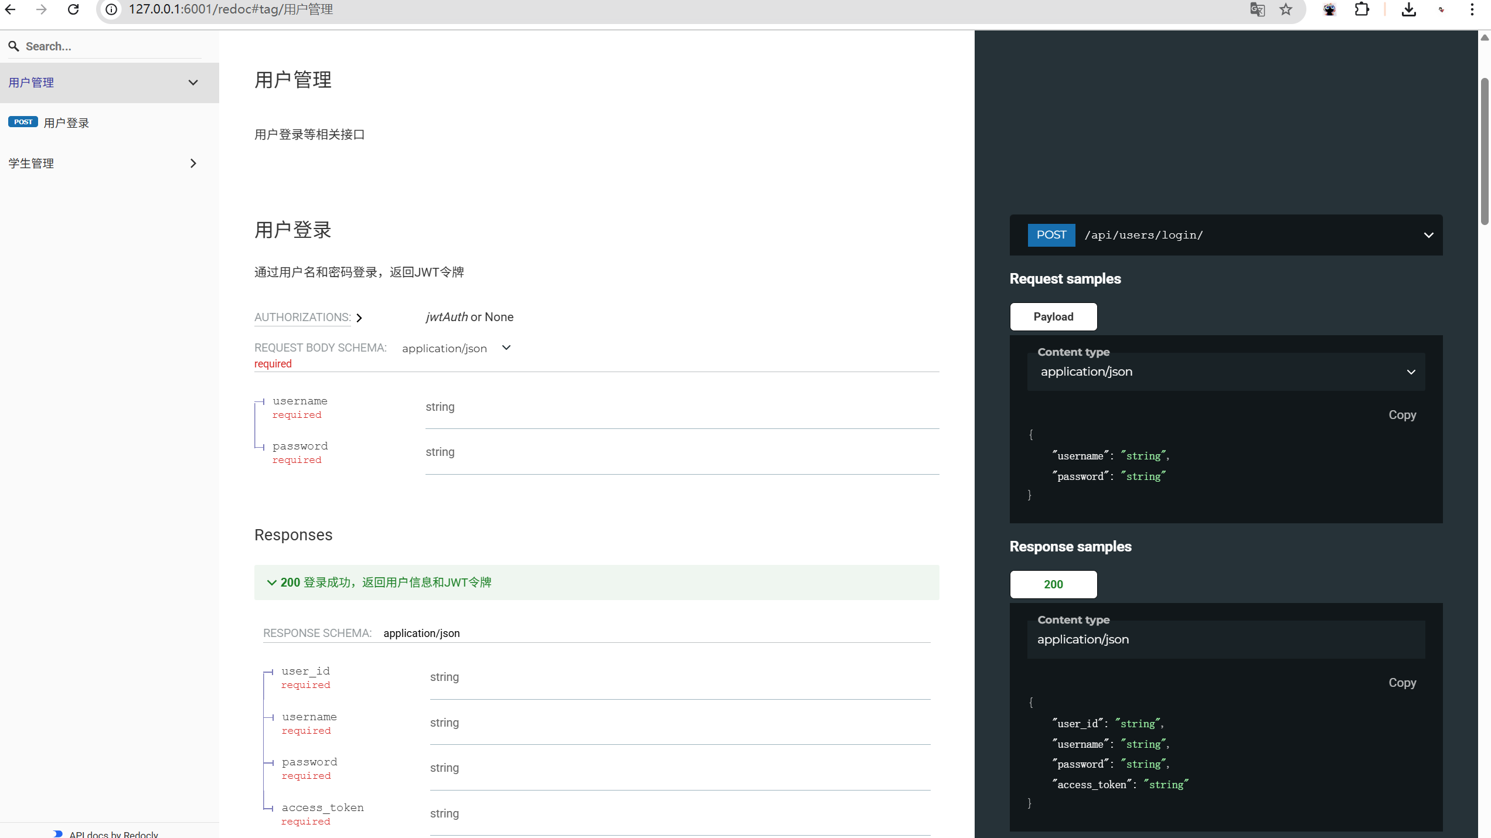This screenshot has height=838, width=1491.
Task: Click the Google Translate icon in address bar
Action: pyautogui.click(x=1257, y=9)
